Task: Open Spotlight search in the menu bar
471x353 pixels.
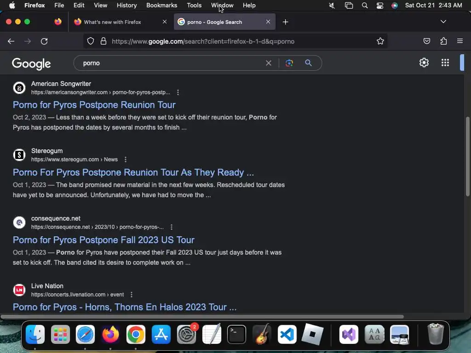Action: tap(365, 6)
